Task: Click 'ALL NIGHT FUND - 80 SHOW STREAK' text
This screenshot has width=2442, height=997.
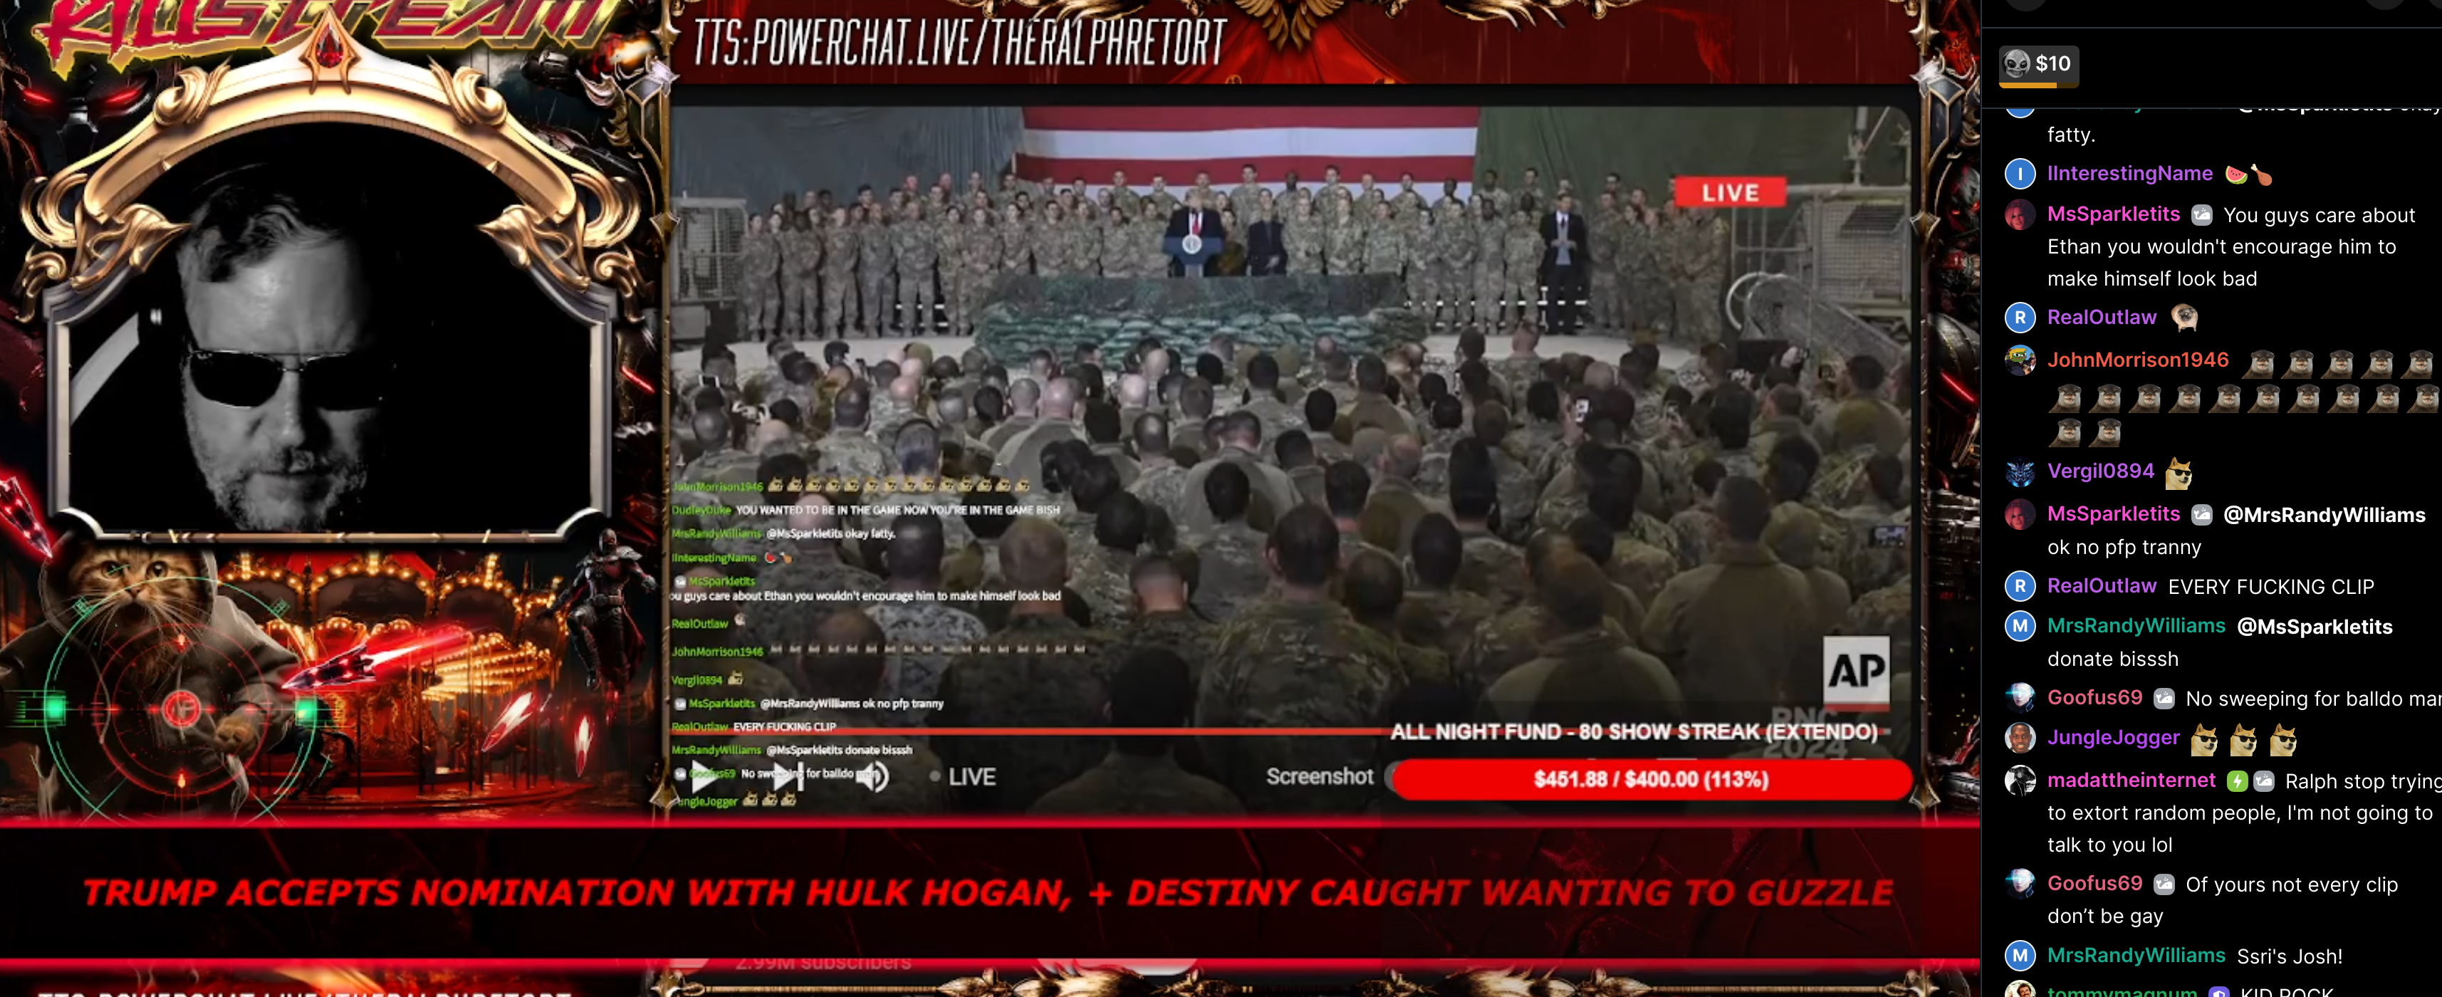Action: pos(1634,731)
